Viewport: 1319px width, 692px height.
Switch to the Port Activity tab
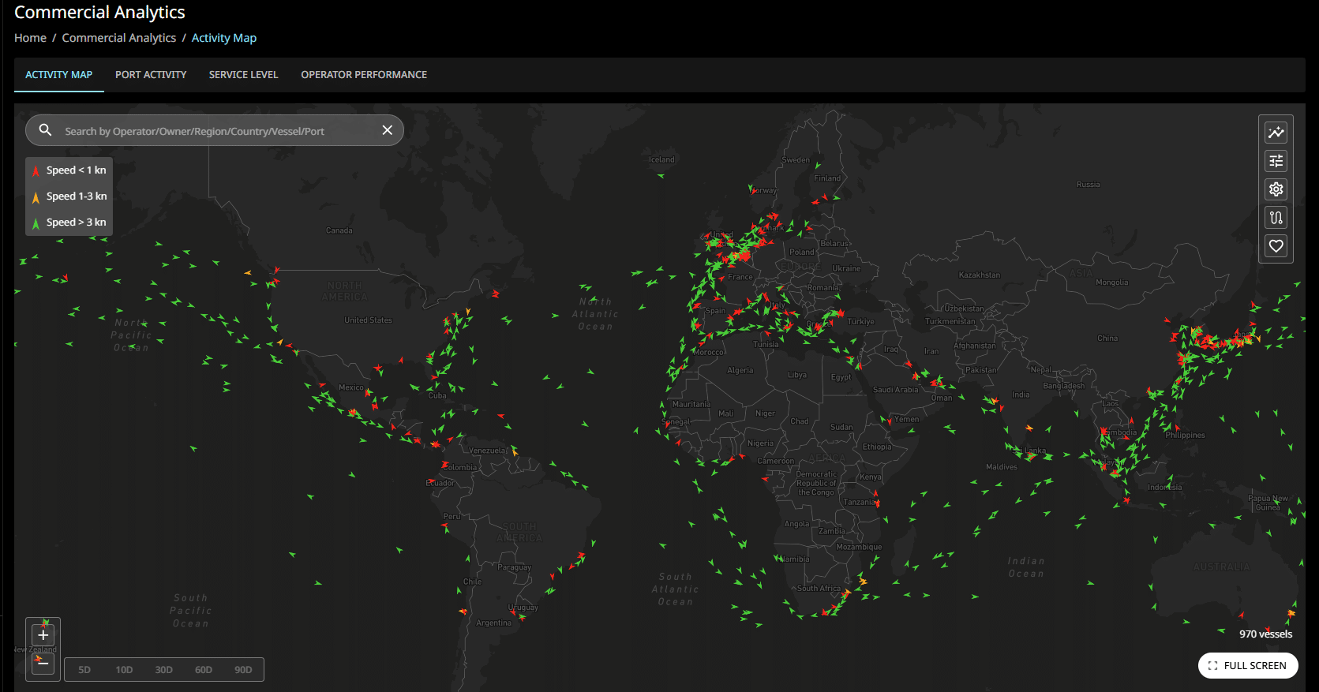[151, 75]
